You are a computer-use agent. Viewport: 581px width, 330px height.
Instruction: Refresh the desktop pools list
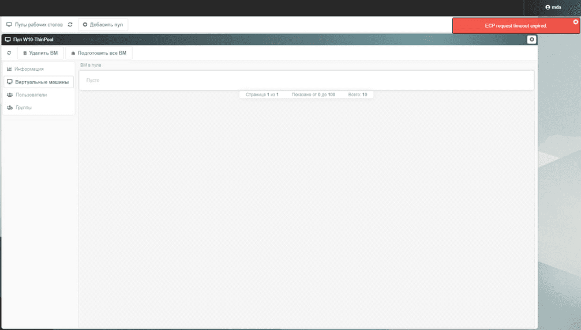click(70, 25)
